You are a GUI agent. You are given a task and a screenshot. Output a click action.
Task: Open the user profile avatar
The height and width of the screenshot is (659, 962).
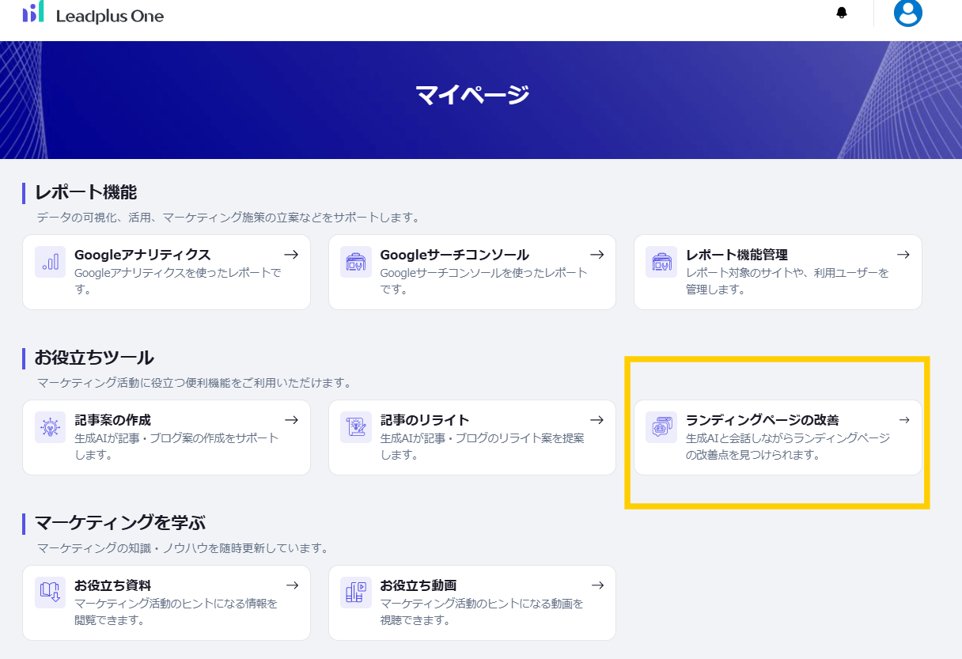pos(907,12)
